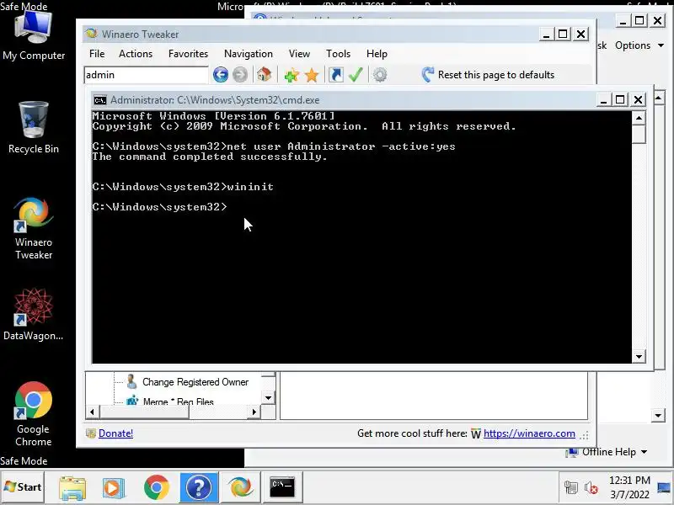Click the network tray icon
674x505 pixels.
571,488
